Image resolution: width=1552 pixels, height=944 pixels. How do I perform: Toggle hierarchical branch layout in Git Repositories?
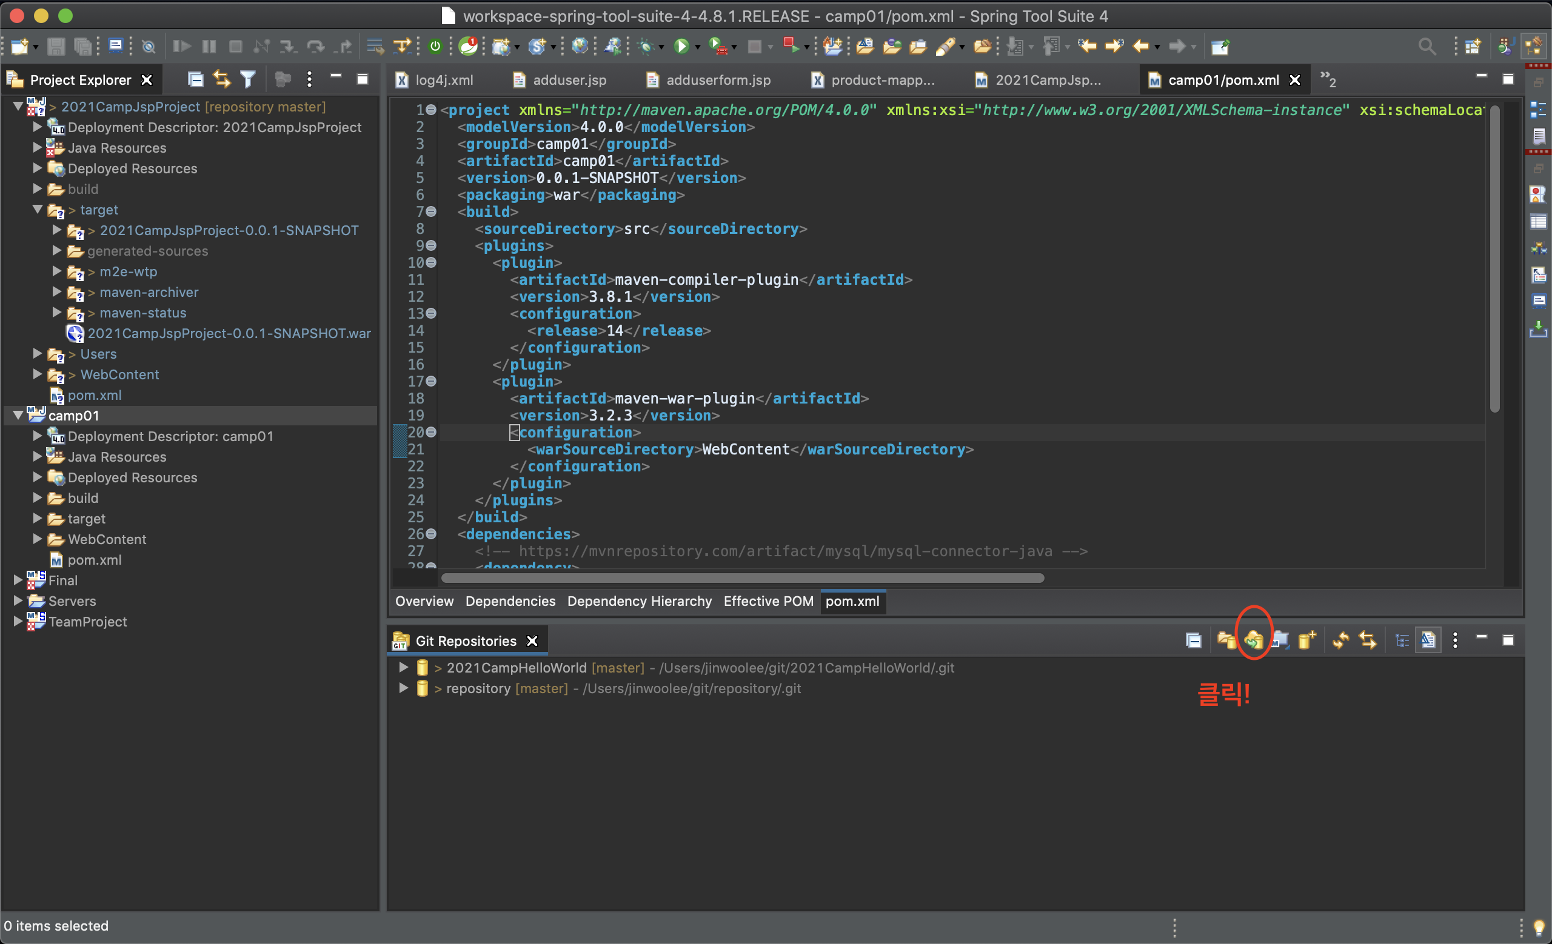click(x=1402, y=640)
